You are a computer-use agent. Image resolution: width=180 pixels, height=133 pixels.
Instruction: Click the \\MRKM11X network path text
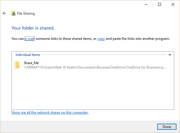point(95,67)
